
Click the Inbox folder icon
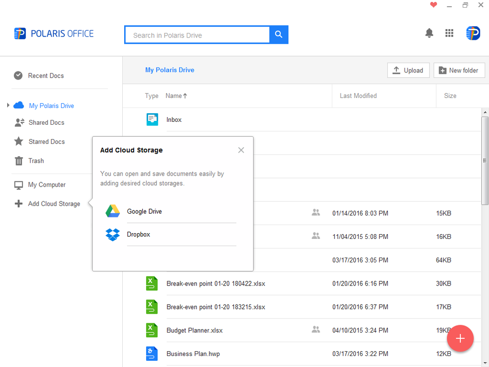click(152, 119)
